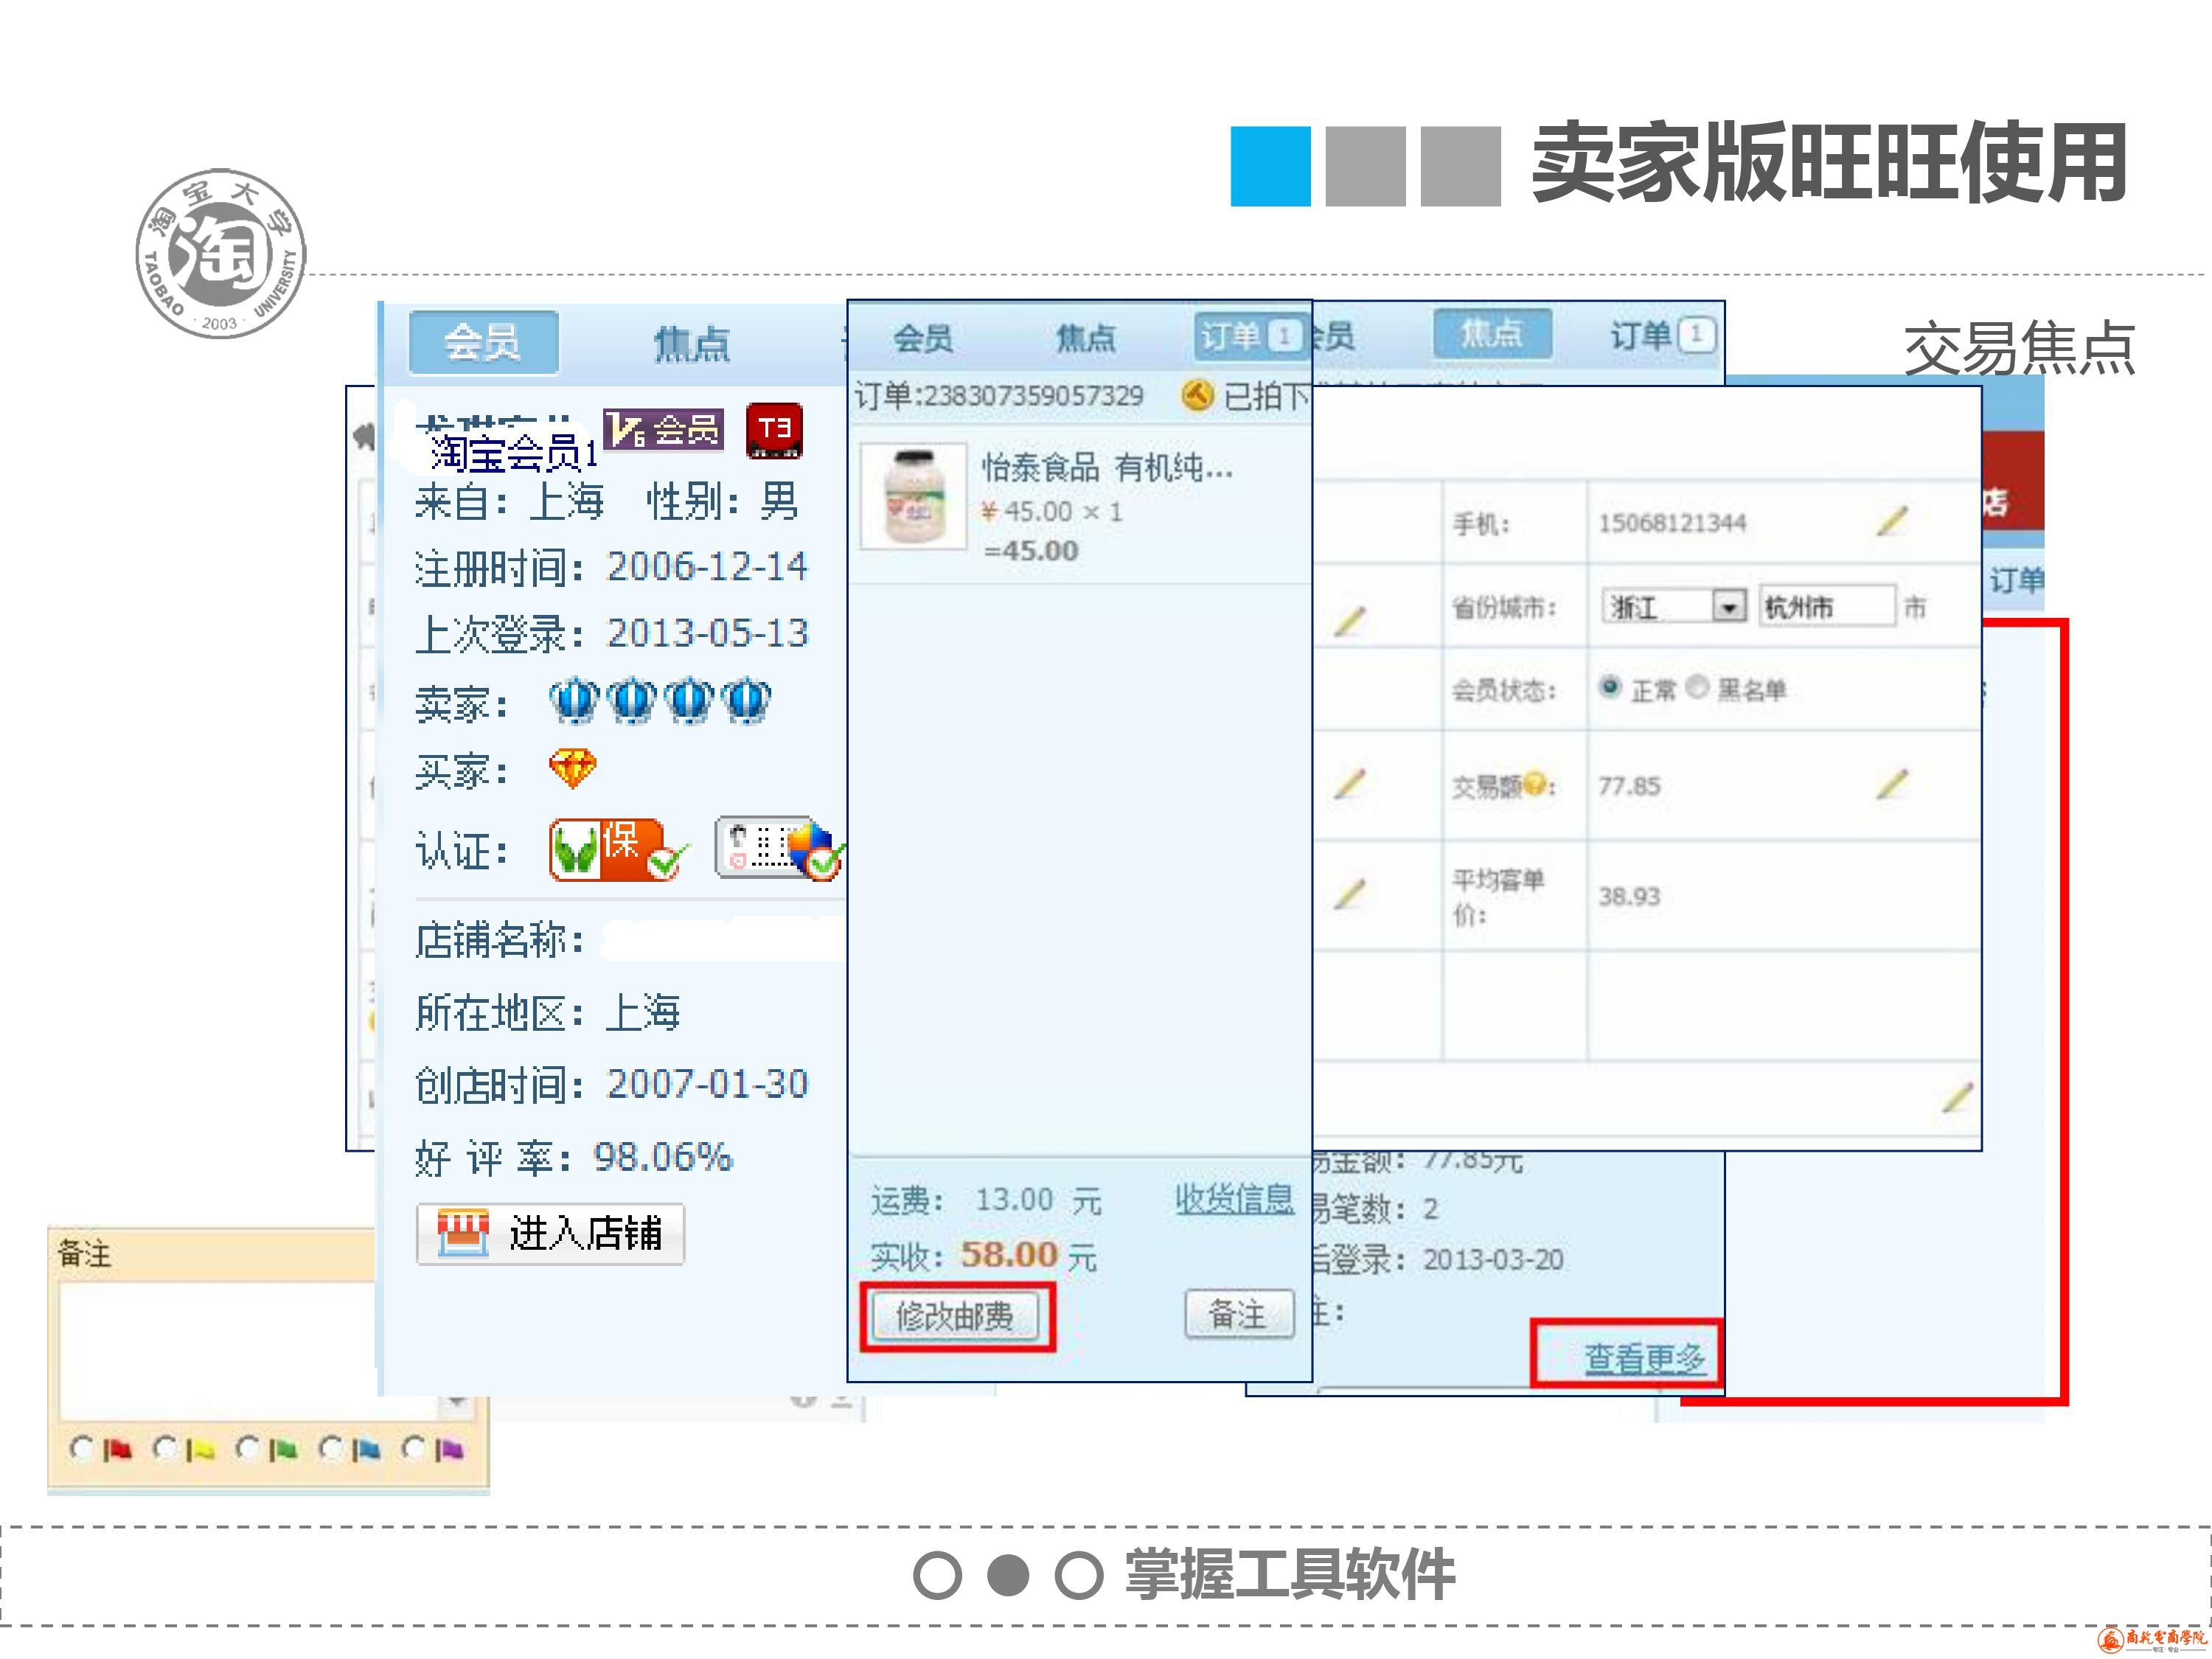Select the green flag radio button
Screen dimensions: 2212x1659
(248, 1448)
